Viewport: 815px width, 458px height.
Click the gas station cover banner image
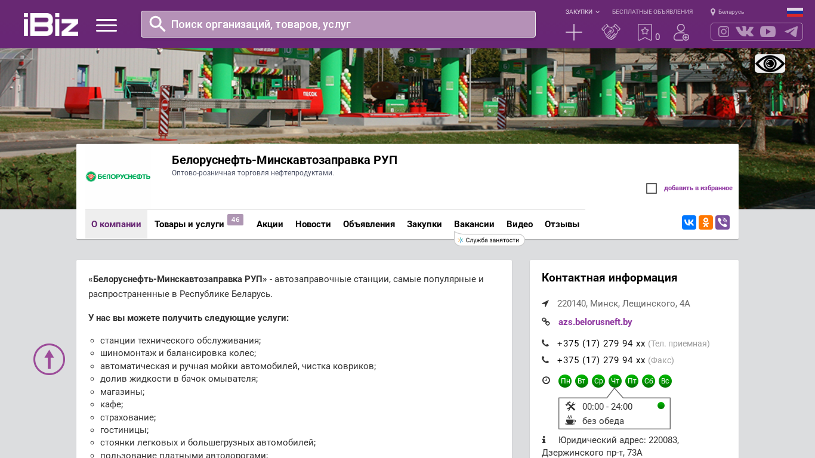tap(407, 95)
